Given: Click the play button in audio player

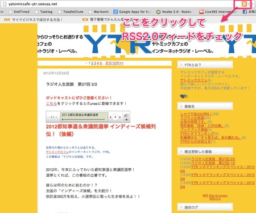Looking at the screenshot, I should 115,117.
